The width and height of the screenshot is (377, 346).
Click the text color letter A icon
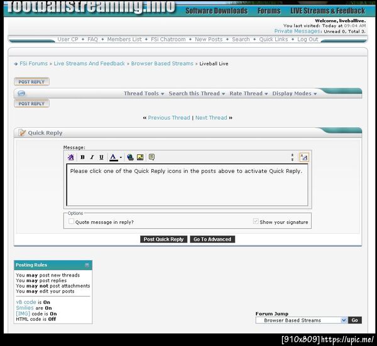click(113, 157)
